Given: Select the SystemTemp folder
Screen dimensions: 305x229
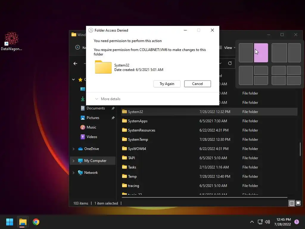Looking at the screenshot, I should (x=138, y=140).
